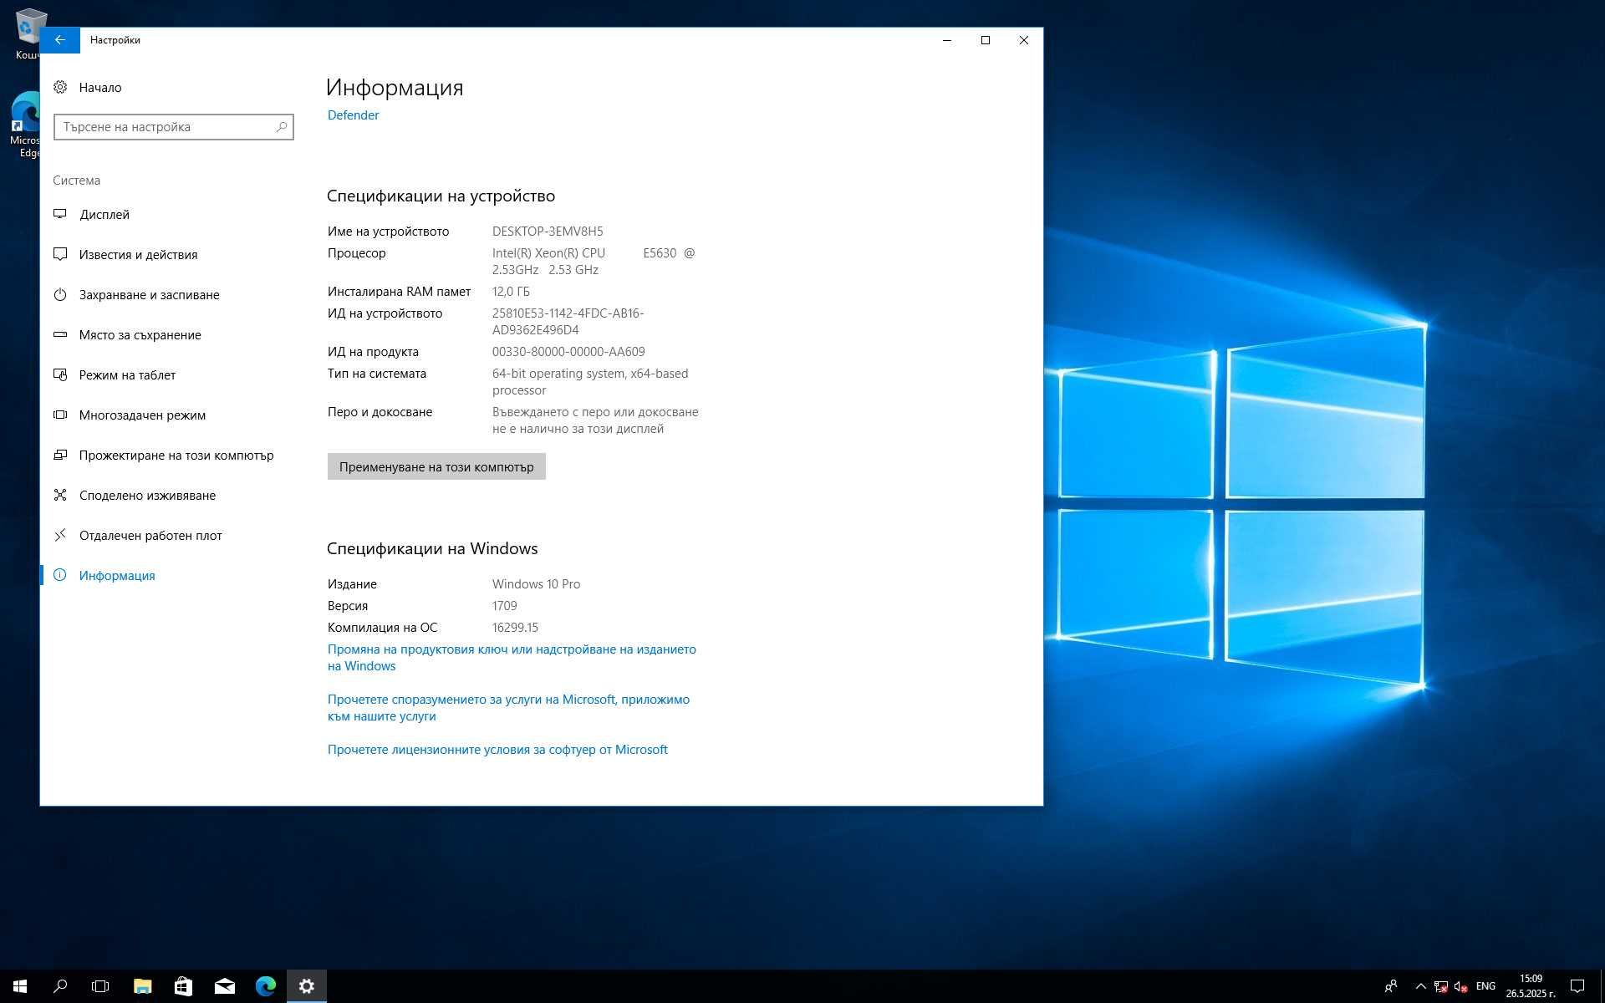Viewport: 1605px width, 1003px height.
Task: Open Recycle Bin on the desktop
Action: point(28,33)
